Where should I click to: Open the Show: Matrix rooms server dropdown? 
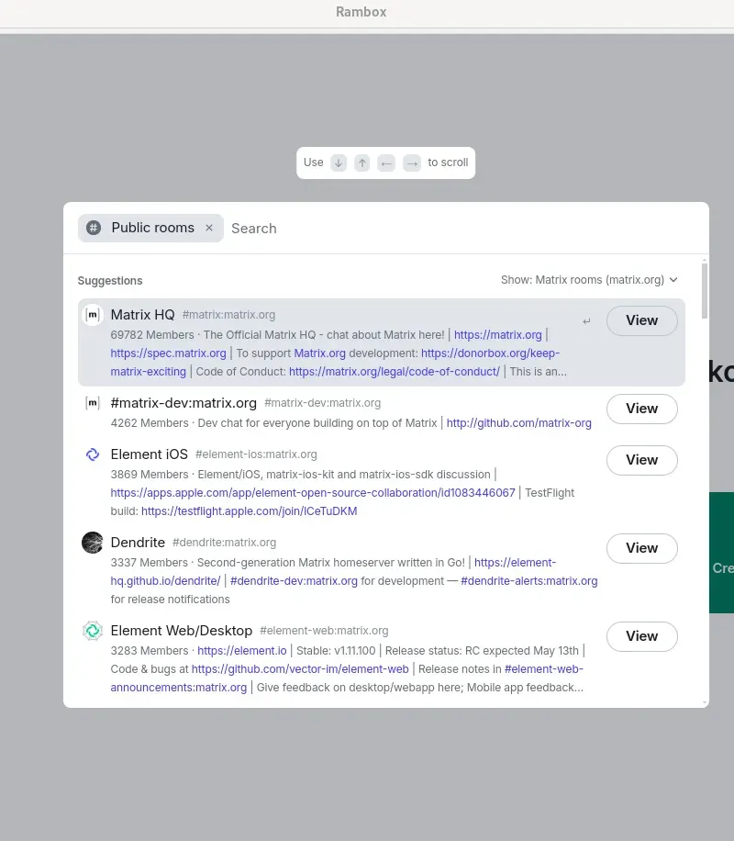589,280
